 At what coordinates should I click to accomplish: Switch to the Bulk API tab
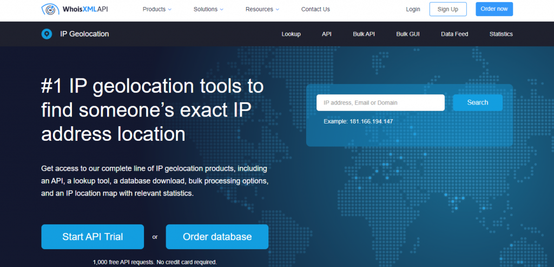(x=364, y=34)
